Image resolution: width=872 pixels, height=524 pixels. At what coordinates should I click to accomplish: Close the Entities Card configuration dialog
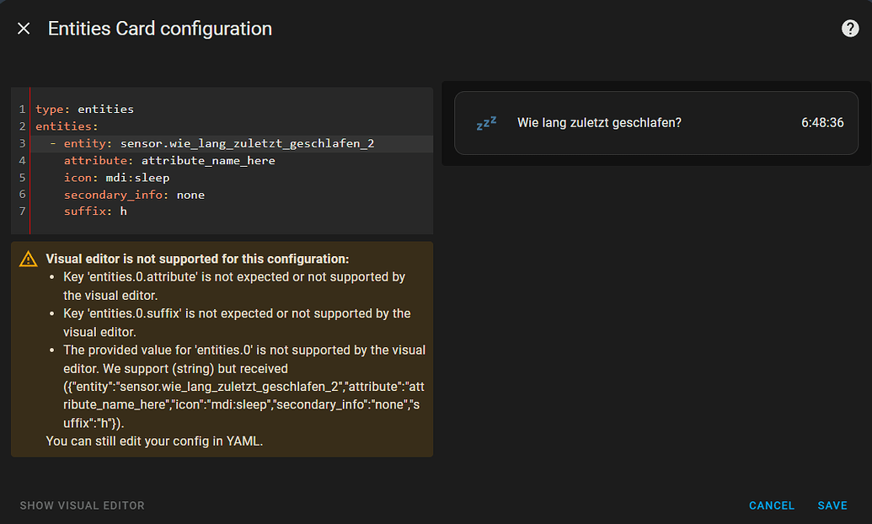(24, 29)
